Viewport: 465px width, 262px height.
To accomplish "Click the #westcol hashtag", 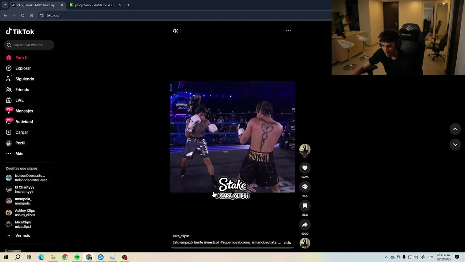I will [x=211, y=242].
